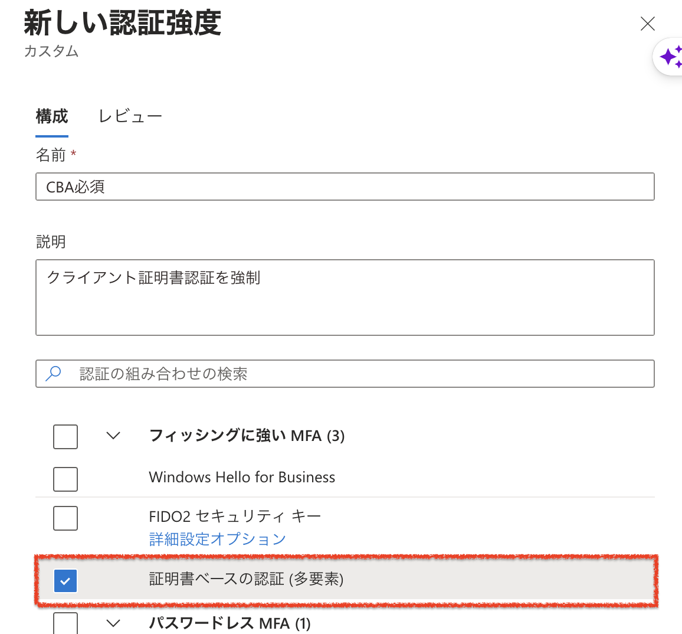Select the 構成 tab

tap(52, 116)
